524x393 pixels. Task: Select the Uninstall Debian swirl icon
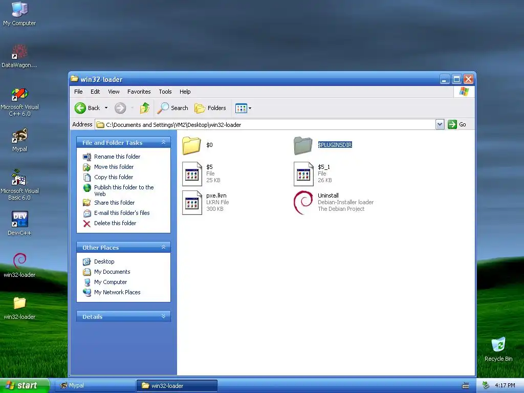click(303, 203)
